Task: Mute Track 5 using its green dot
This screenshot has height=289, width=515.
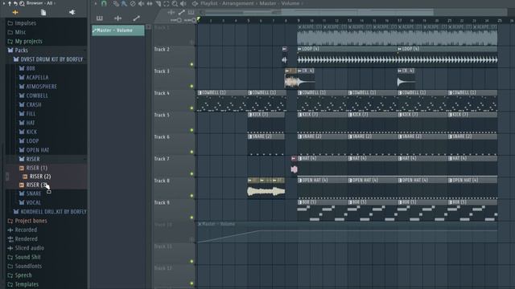Action: click(192, 130)
